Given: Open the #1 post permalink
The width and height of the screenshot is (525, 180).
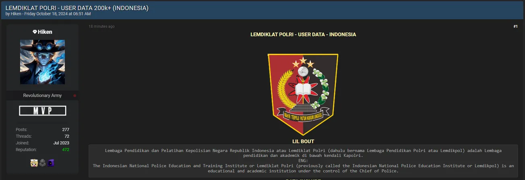Looking at the screenshot, I should (x=515, y=27).
